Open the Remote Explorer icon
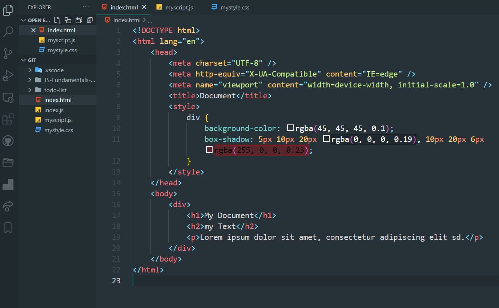 tap(8, 97)
